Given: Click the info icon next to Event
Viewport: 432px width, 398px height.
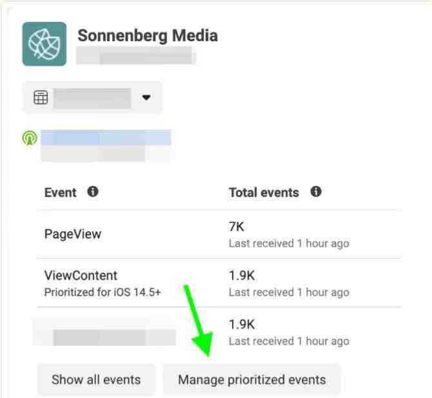Looking at the screenshot, I should [93, 192].
